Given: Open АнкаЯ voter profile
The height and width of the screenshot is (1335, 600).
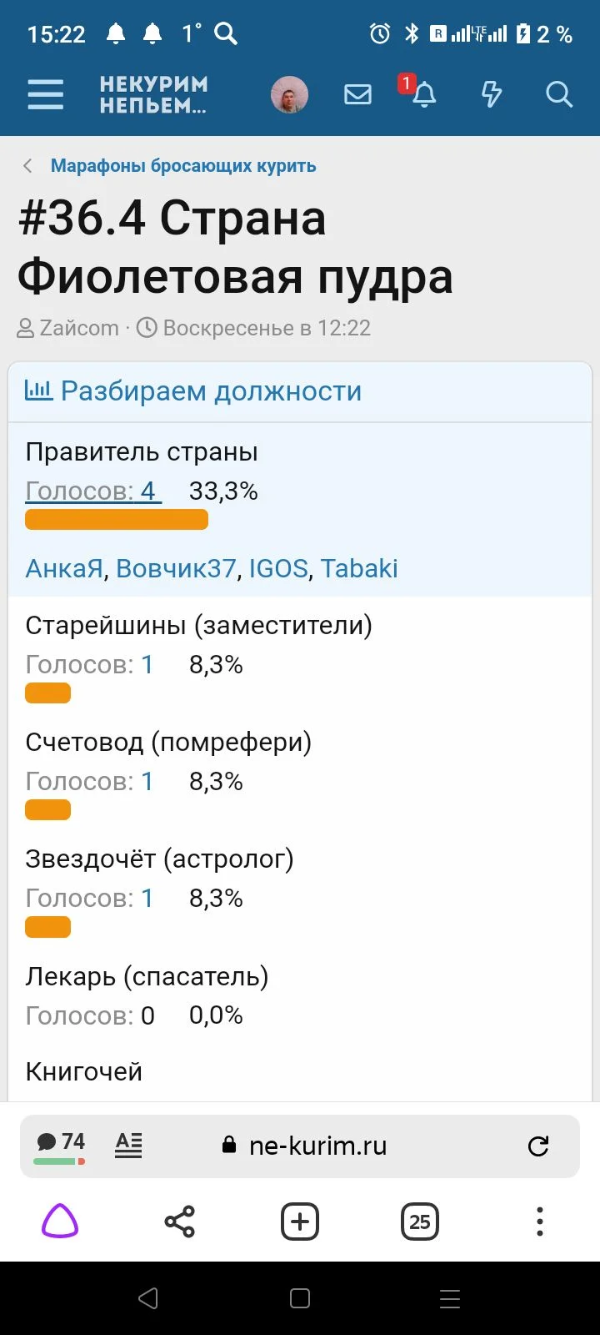Looking at the screenshot, I should (x=64, y=568).
